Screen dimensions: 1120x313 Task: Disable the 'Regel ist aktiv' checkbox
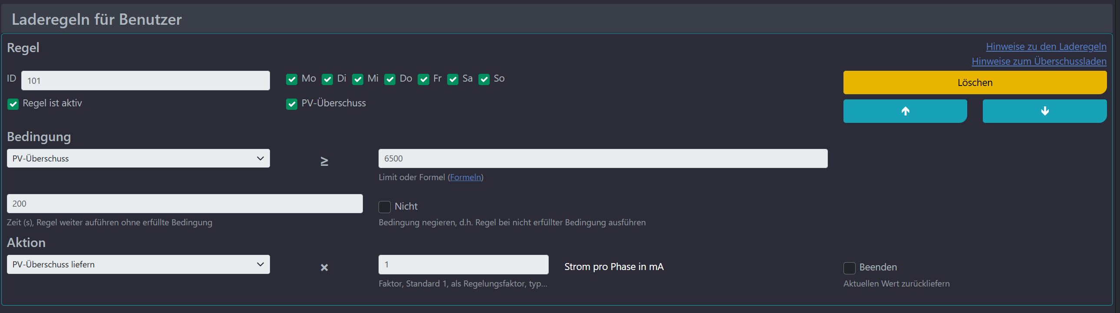tap(13, 104)
